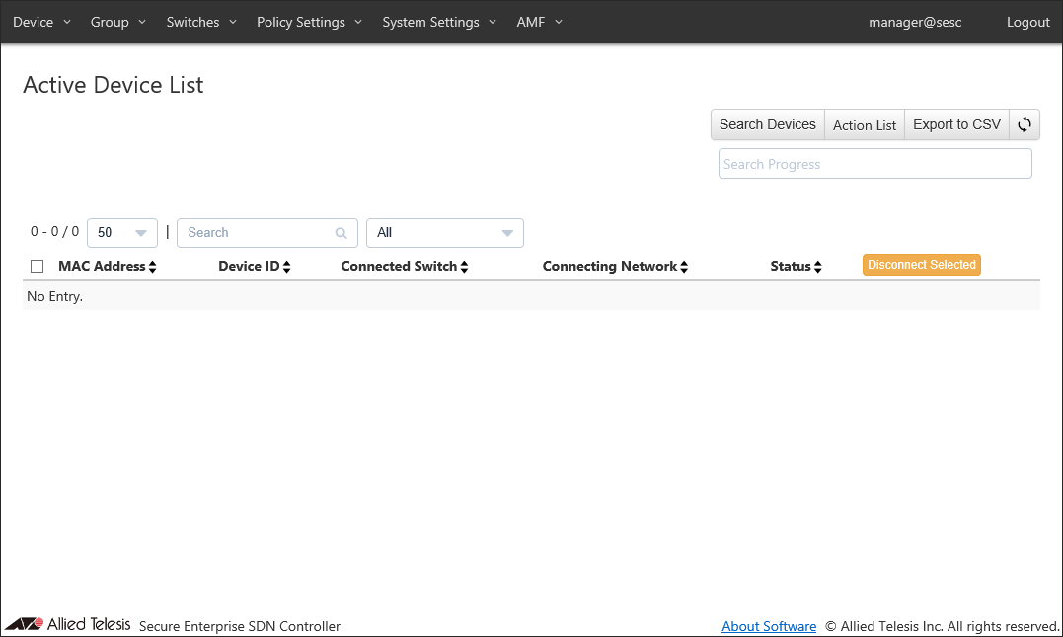Click the magnifier icon in Search box
1063x637 pixels.
click(341, 233)
